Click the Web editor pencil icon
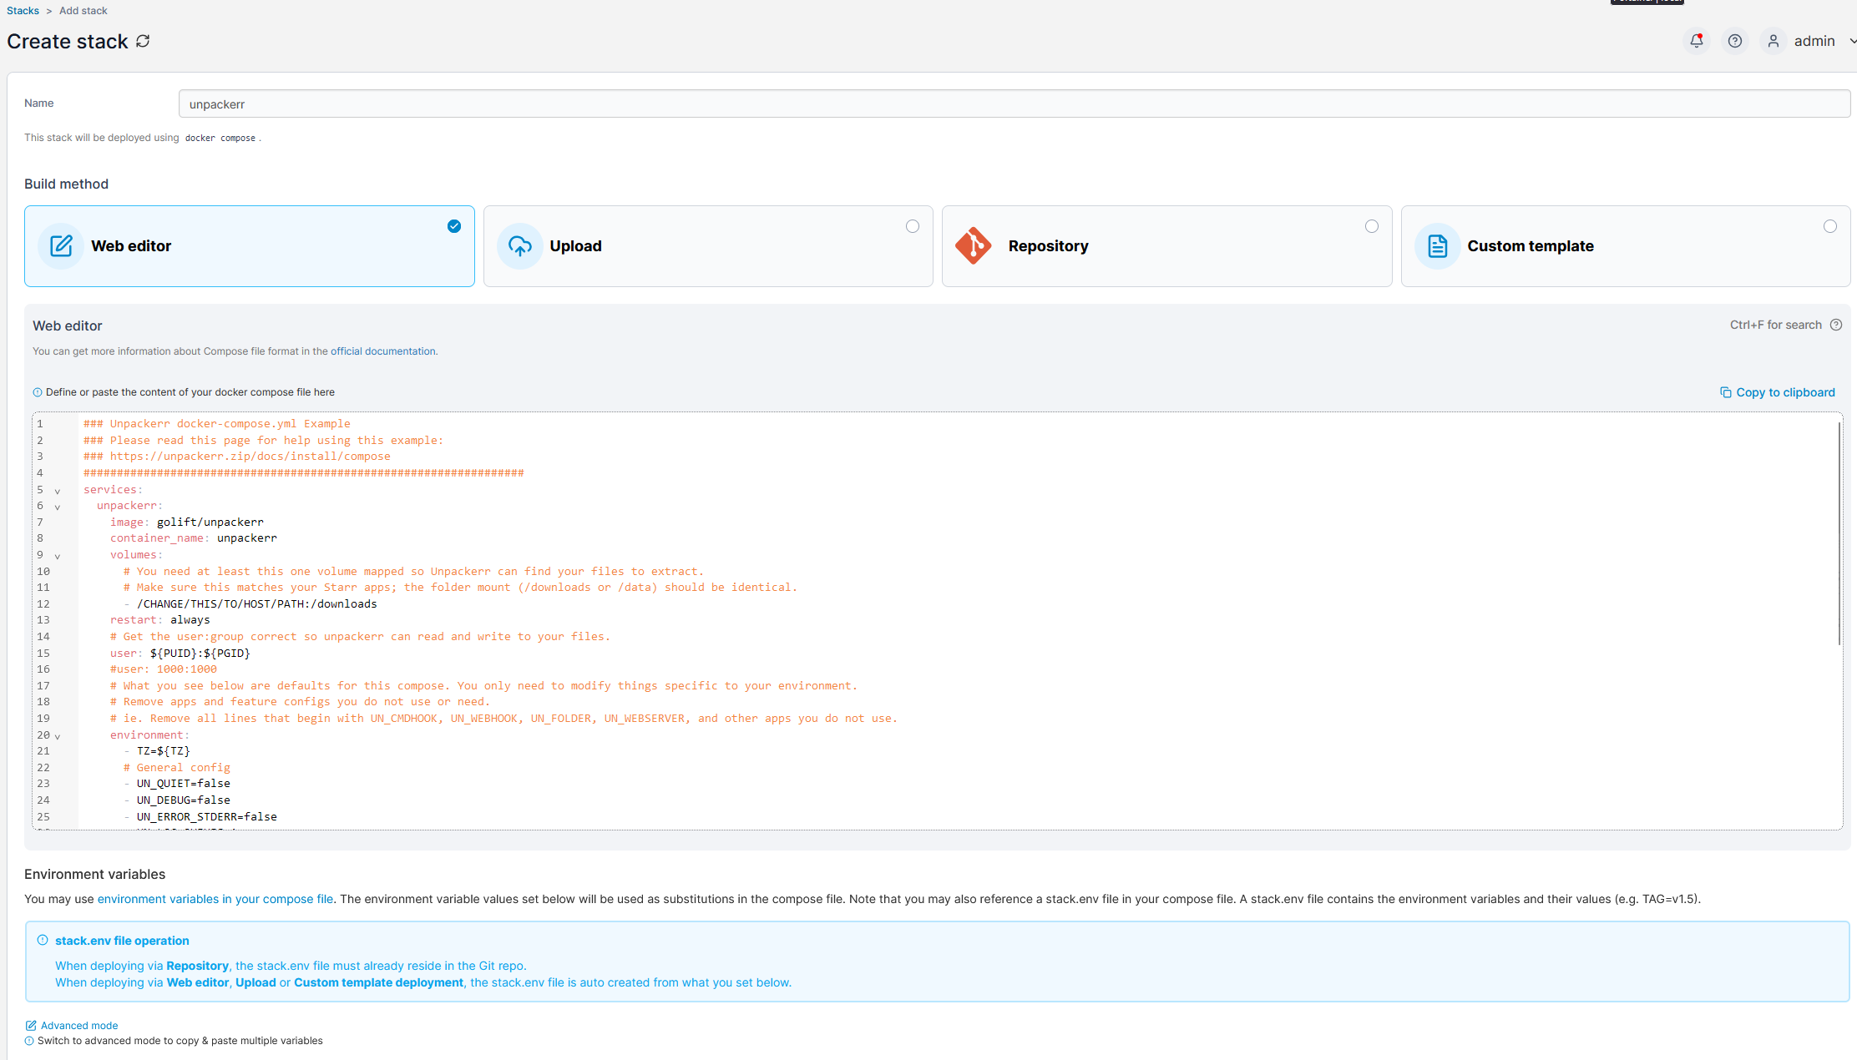The width and height of the screenshot is (1857, 1060). [61, 246]
